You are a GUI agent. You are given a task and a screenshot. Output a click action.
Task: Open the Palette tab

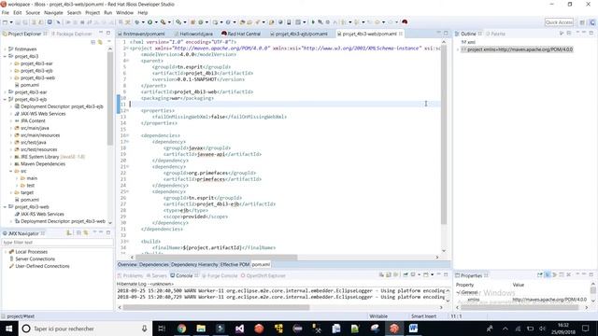[495, 34]
